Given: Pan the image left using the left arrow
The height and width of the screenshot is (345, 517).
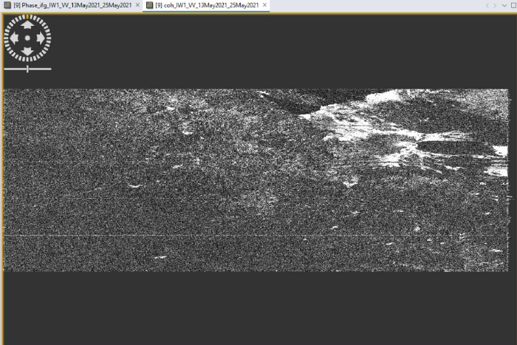Looking at the screenshot, I should coord(14,38).
